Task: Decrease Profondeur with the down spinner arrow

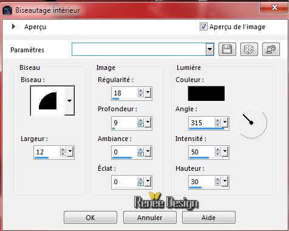Action: click(141, 125)
